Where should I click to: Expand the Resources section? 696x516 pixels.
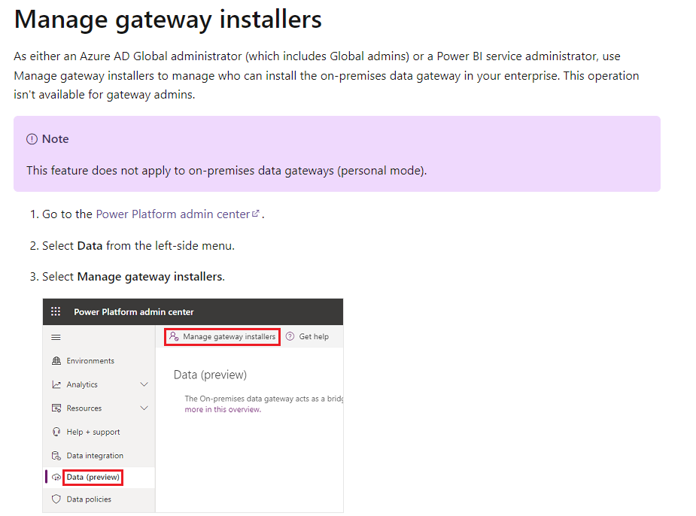pyautogui.click(x=144, y=408)
